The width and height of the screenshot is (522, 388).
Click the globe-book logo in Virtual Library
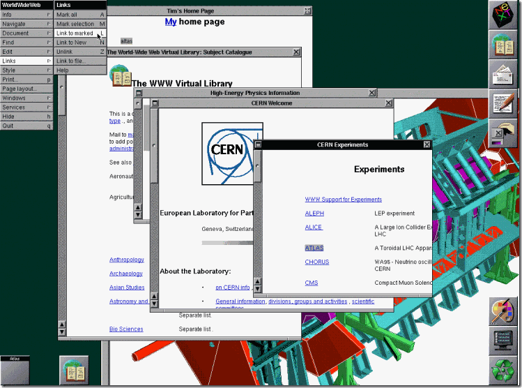click(x=121, y=75)
